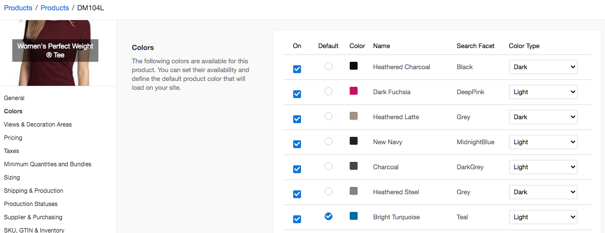Select the Minimum Quantities and Bundles item
The image size is (605, 233).
[48, 164]
